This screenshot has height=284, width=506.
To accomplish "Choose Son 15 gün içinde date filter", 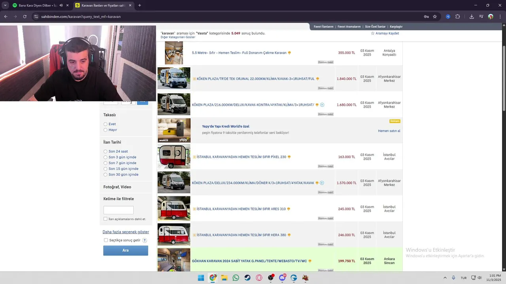I will [106, 169].
